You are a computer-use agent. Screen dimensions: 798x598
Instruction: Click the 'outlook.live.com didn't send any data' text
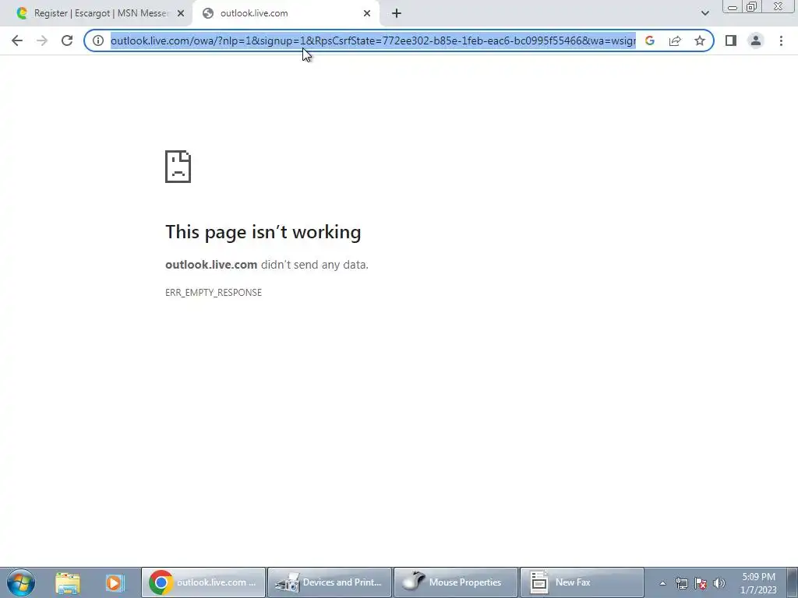point(267,265)
